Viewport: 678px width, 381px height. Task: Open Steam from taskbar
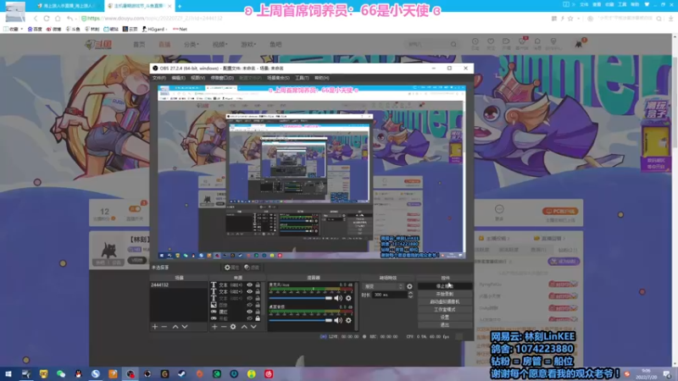[182, 374]
